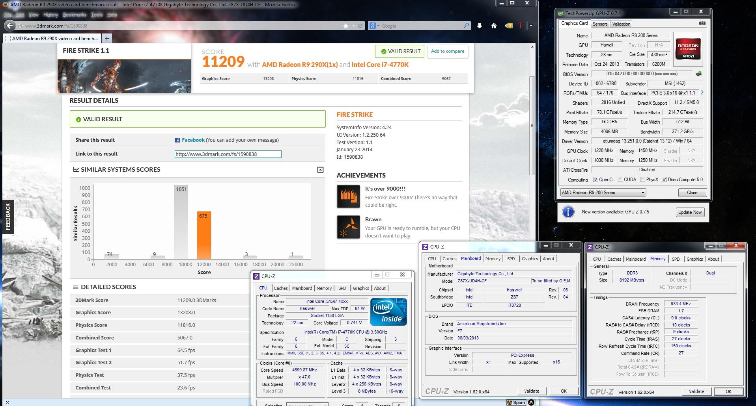Click the yellow tag toolbar icon
This screenshot has height=406, width=756.
click(x=509, y=26)
